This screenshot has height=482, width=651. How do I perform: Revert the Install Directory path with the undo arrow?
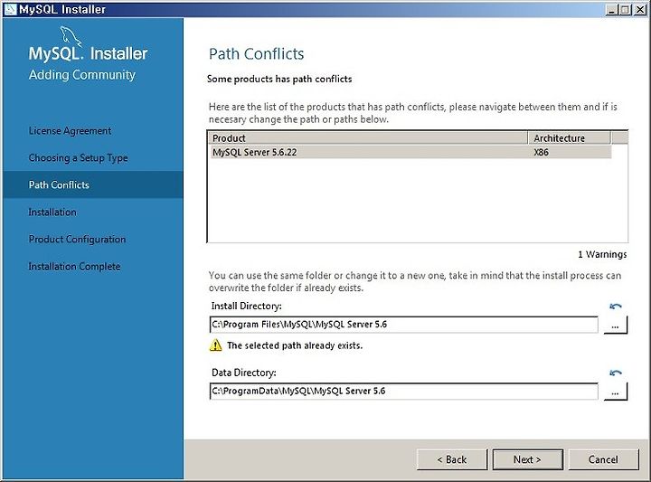tap(616, 307)
